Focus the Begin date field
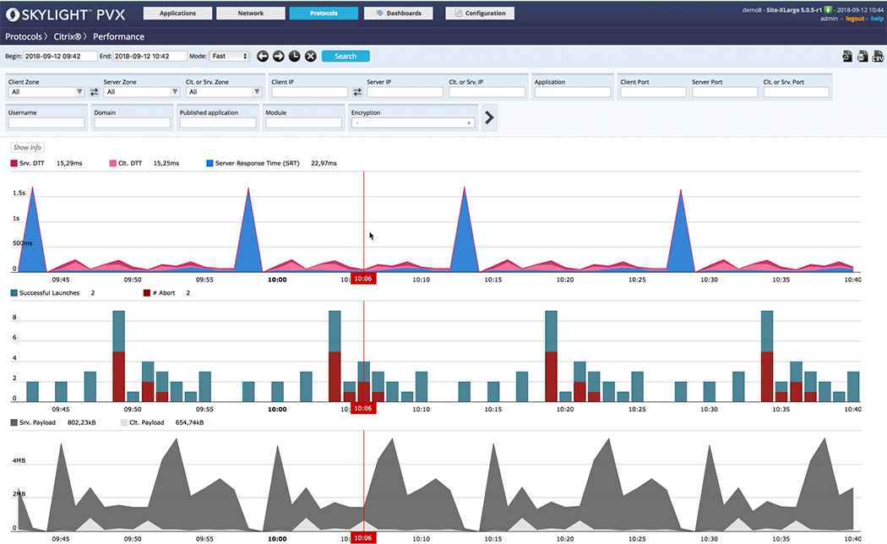The image size is (887, 544). click(x=60, y=56)
